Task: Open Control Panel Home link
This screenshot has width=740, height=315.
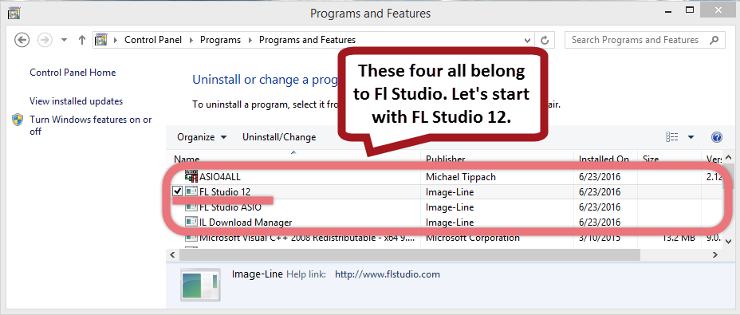Action: click(73, 73)
